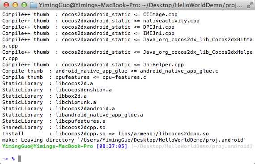Click 'libcocos2dcpp.so' on the SharedLibrary line
The image size is (255, 164).
click(81, 127)
